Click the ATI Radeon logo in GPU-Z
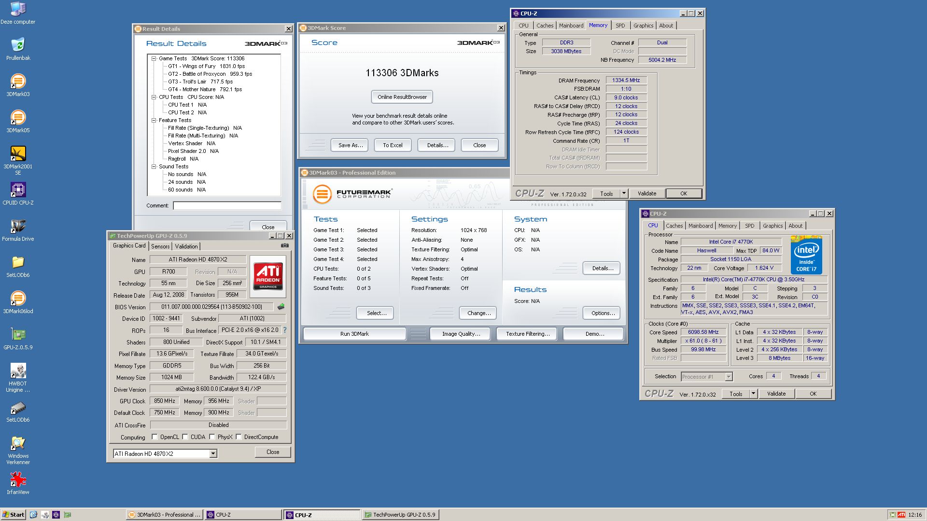 268,276
